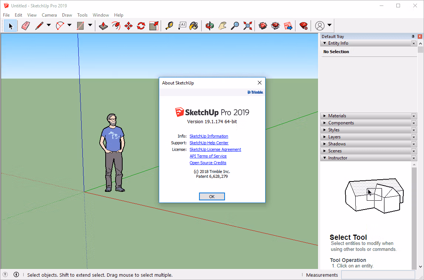
Task: Open the 3D Warehouse
Action: point(263,26)
